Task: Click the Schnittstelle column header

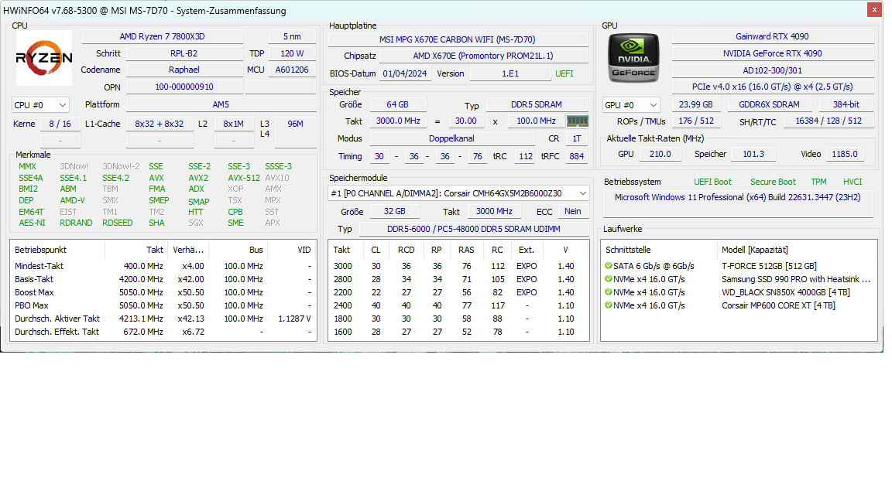Action: click(660, 250)
